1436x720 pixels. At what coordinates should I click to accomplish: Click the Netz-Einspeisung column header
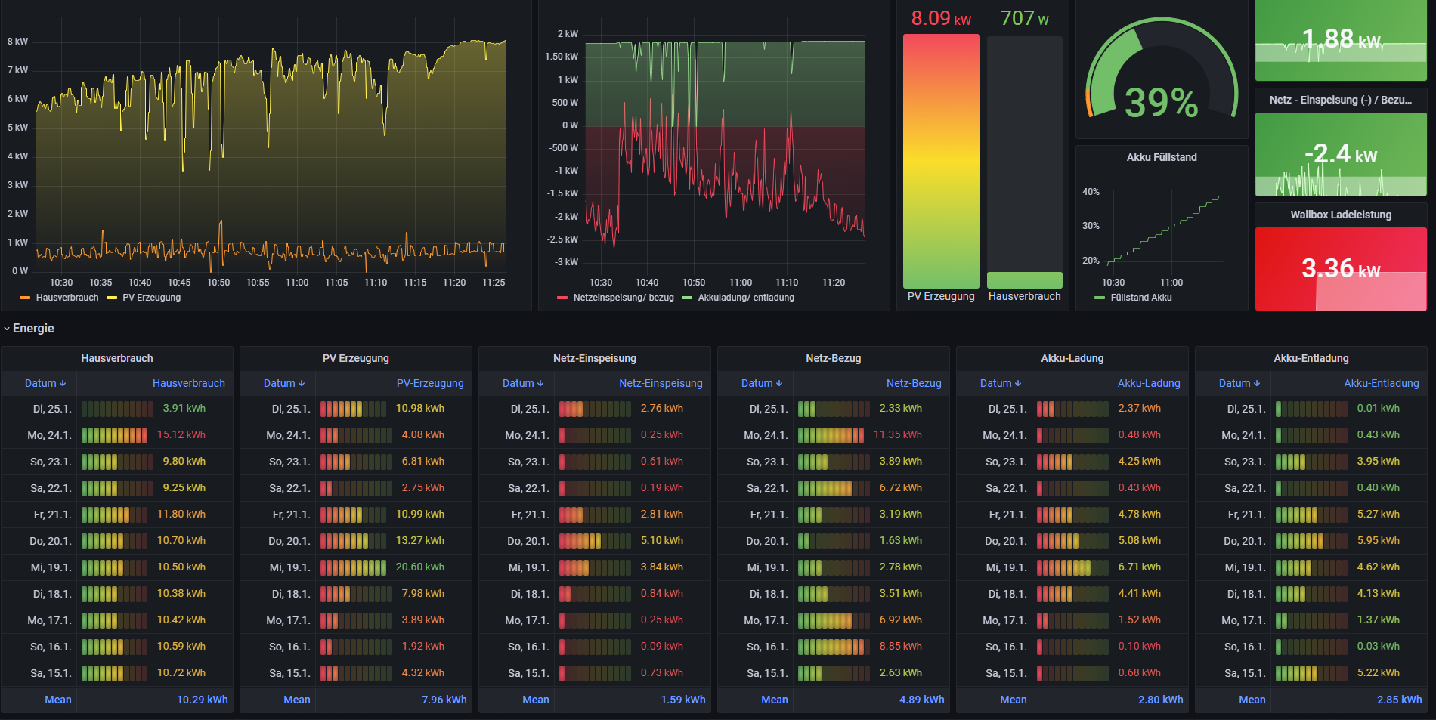pyautogui.click(x=661, y=383)
